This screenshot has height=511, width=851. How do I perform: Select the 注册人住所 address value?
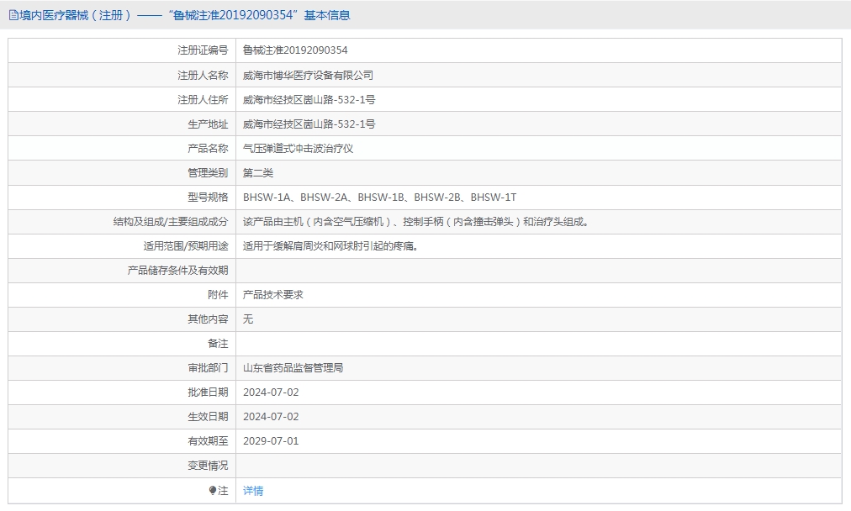point(309,100)
